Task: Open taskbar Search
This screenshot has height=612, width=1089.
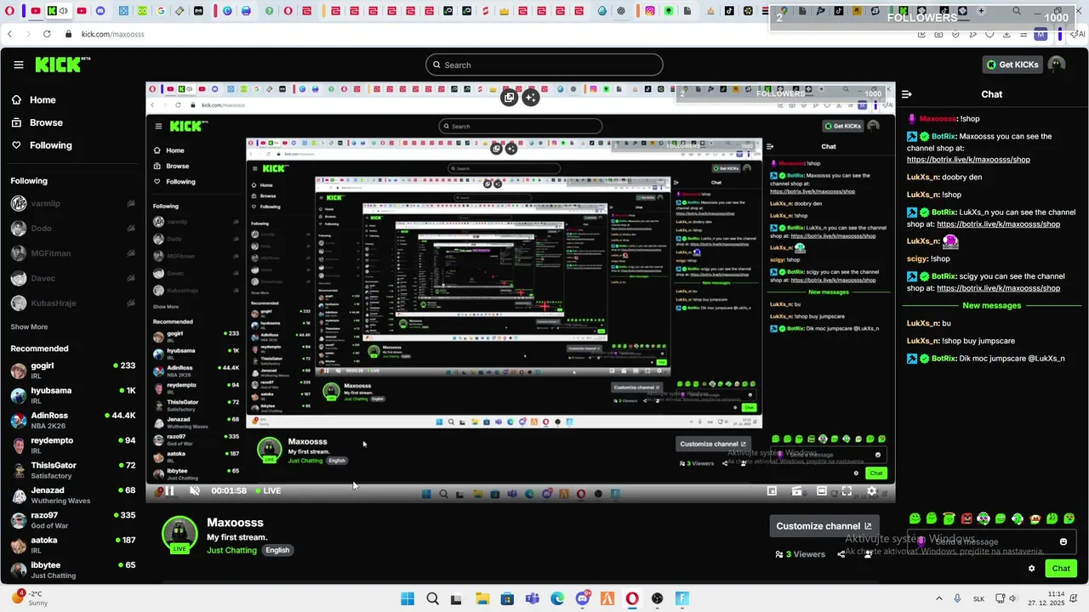Action: 432,598
